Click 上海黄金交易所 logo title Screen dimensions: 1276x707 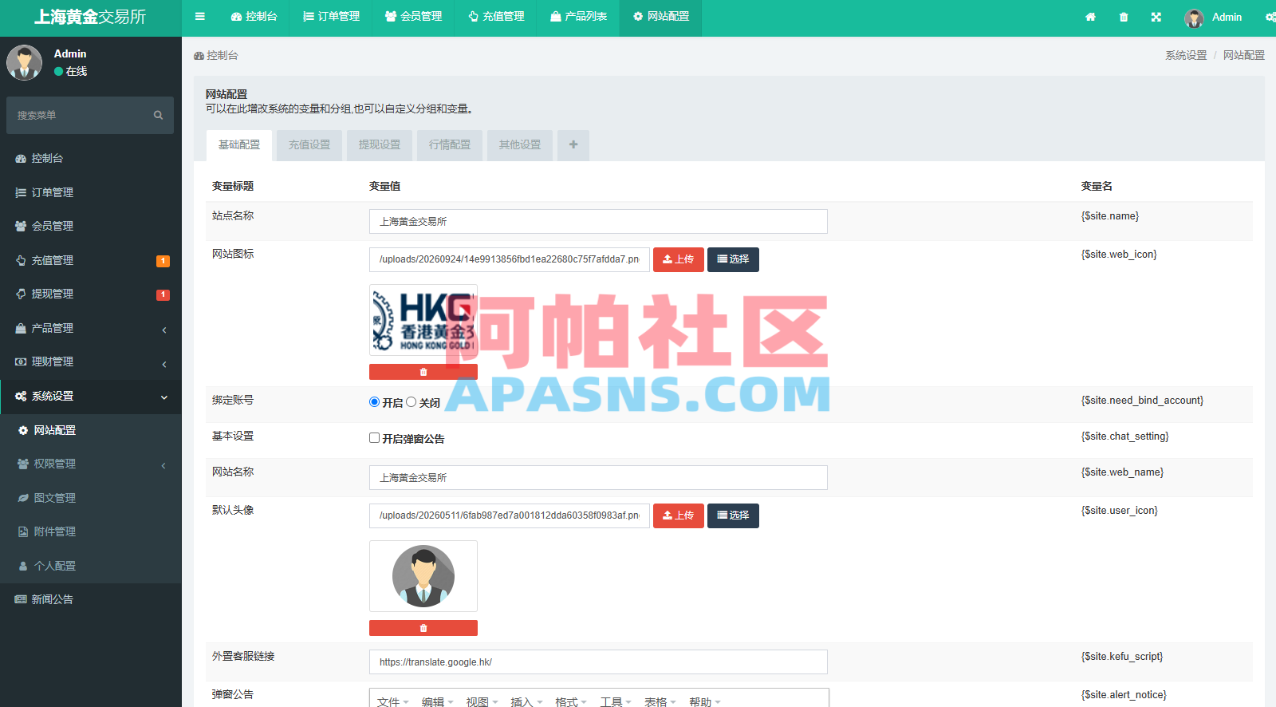click(x=90, y=18)
